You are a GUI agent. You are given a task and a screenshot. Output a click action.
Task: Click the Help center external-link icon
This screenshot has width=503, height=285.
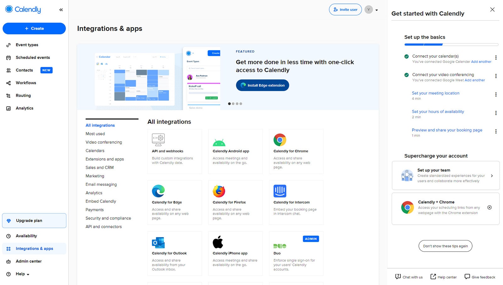pyautogui.click(x=433, y=277)
